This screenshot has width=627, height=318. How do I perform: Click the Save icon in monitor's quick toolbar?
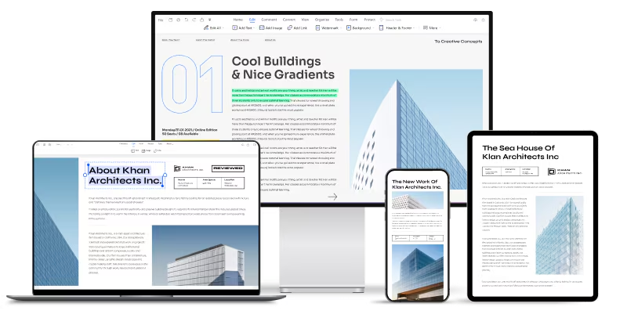click(170, 20)
